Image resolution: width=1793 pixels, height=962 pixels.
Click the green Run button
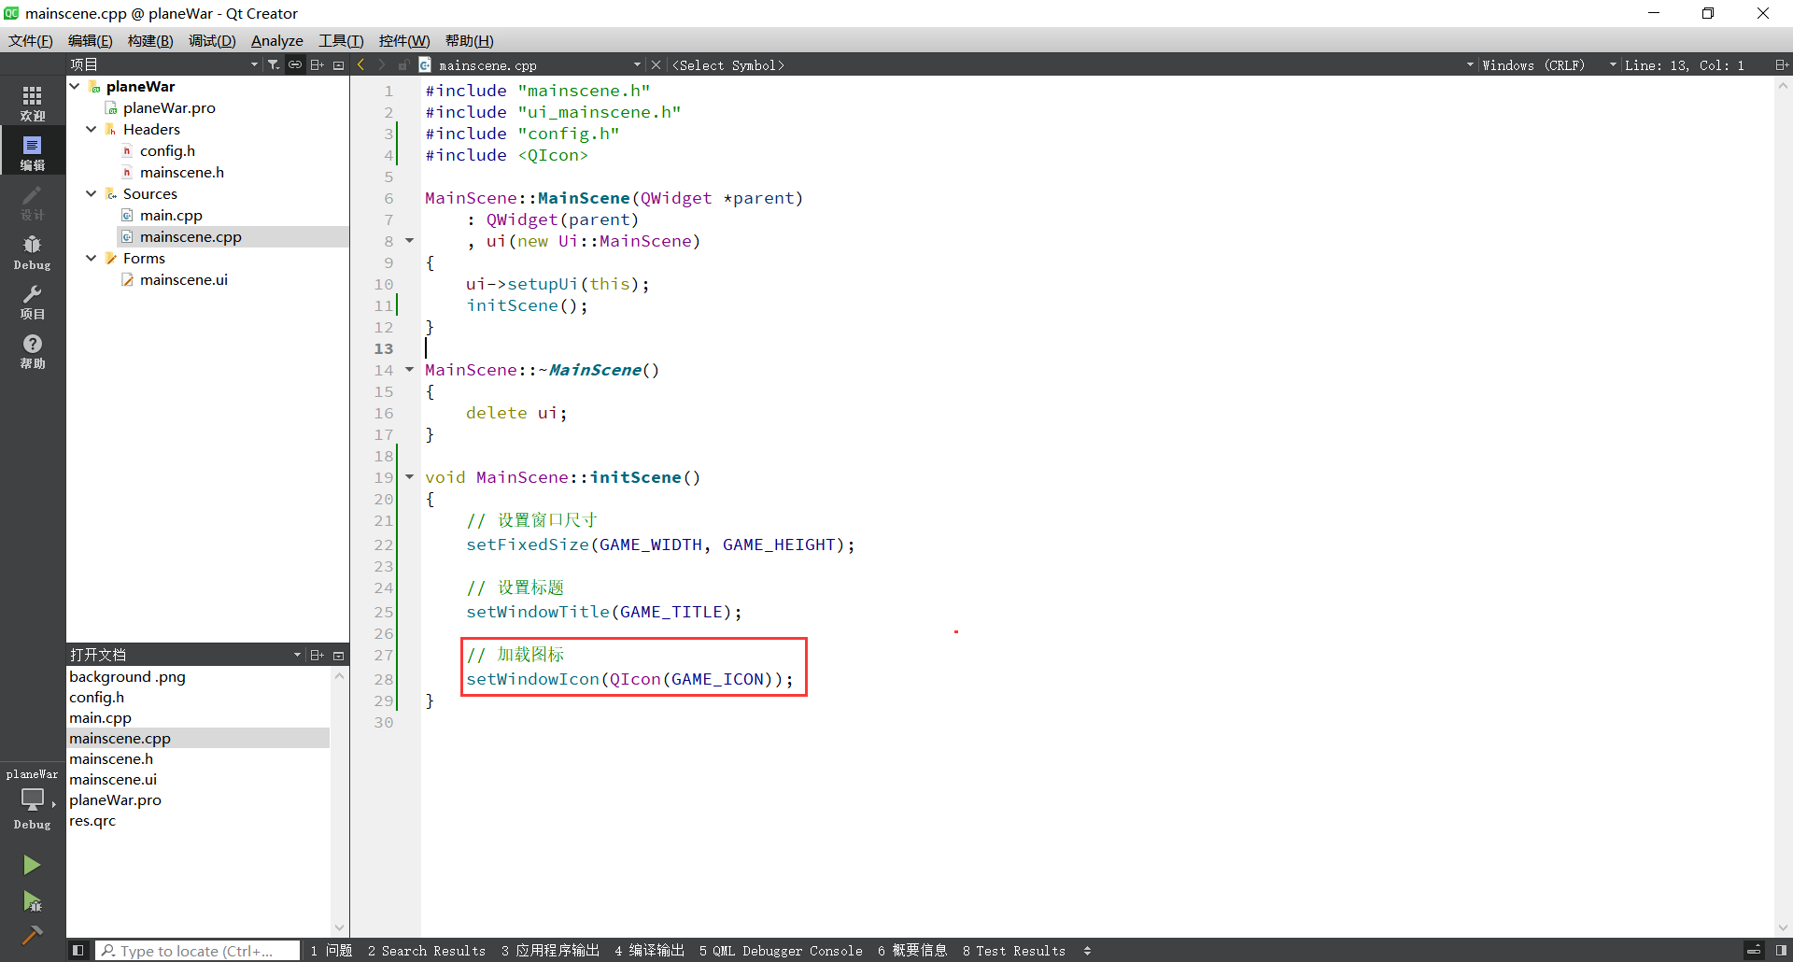tap(32, 865)
